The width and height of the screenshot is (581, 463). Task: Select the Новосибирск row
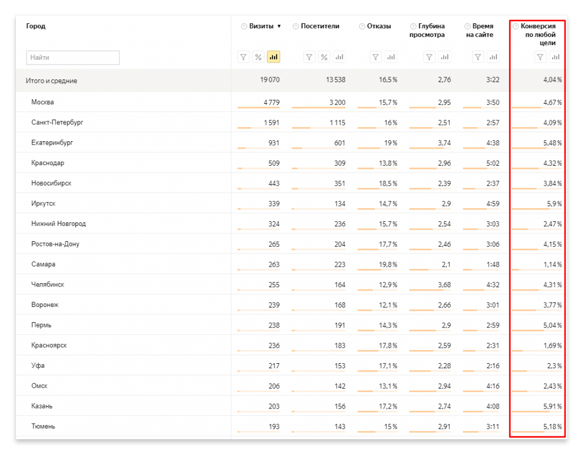click(291, 183)
